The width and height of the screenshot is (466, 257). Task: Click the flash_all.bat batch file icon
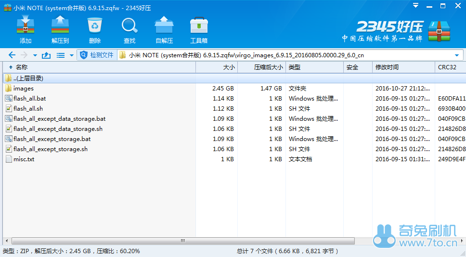click(x=9, y=98)
